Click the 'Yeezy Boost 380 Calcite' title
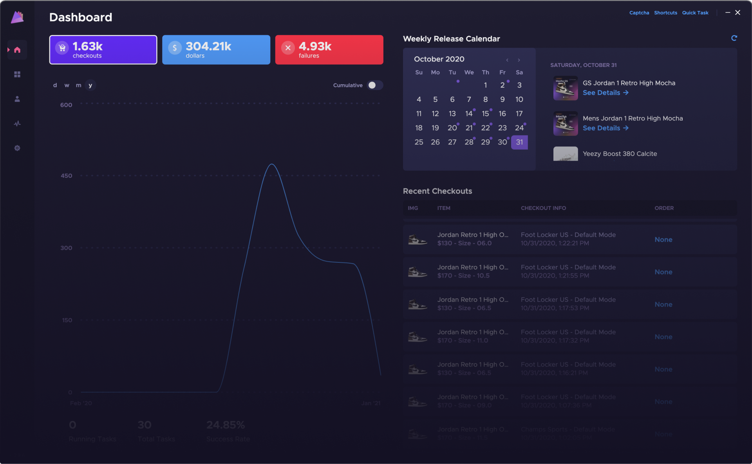752x464 pixels. (x=620, y=154)
